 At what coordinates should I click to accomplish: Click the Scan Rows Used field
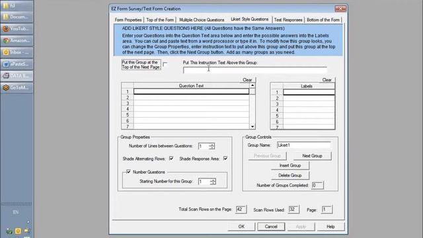click(x=293, y=210)
